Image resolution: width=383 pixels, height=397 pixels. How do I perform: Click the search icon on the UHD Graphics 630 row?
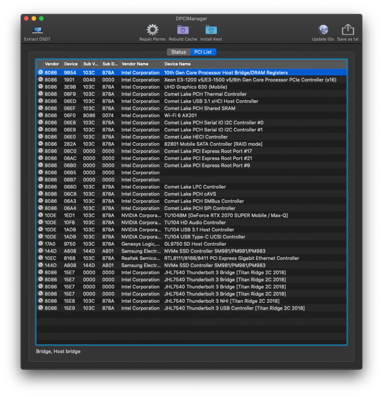(40, 87)
